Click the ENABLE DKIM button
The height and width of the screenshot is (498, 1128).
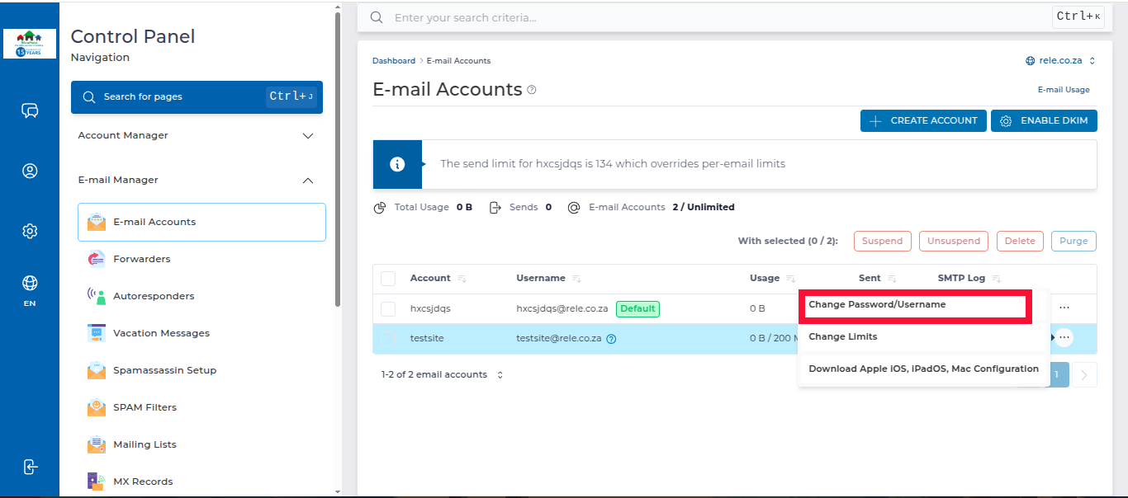tap(1044, 120)
